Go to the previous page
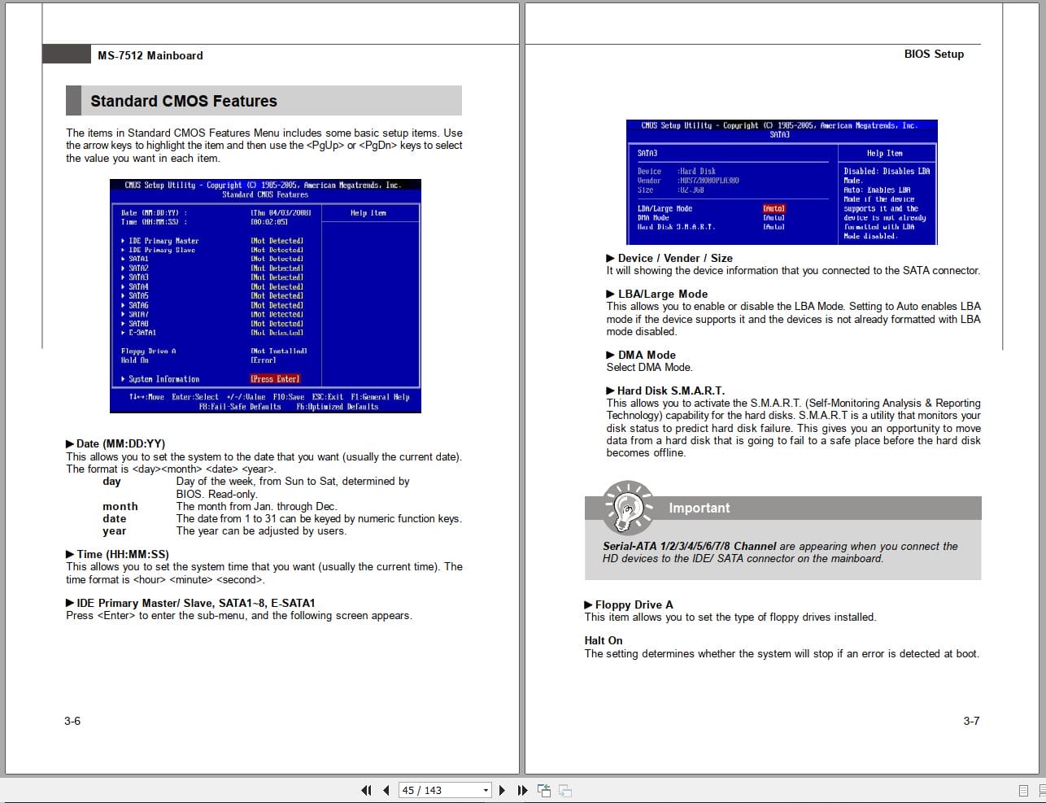The height and width of the screenshot is (803, 1046). click(x=386, y=790)
